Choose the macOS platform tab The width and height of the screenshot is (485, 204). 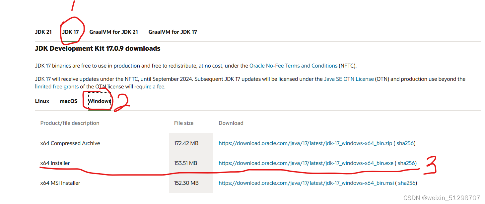(69, 101)
